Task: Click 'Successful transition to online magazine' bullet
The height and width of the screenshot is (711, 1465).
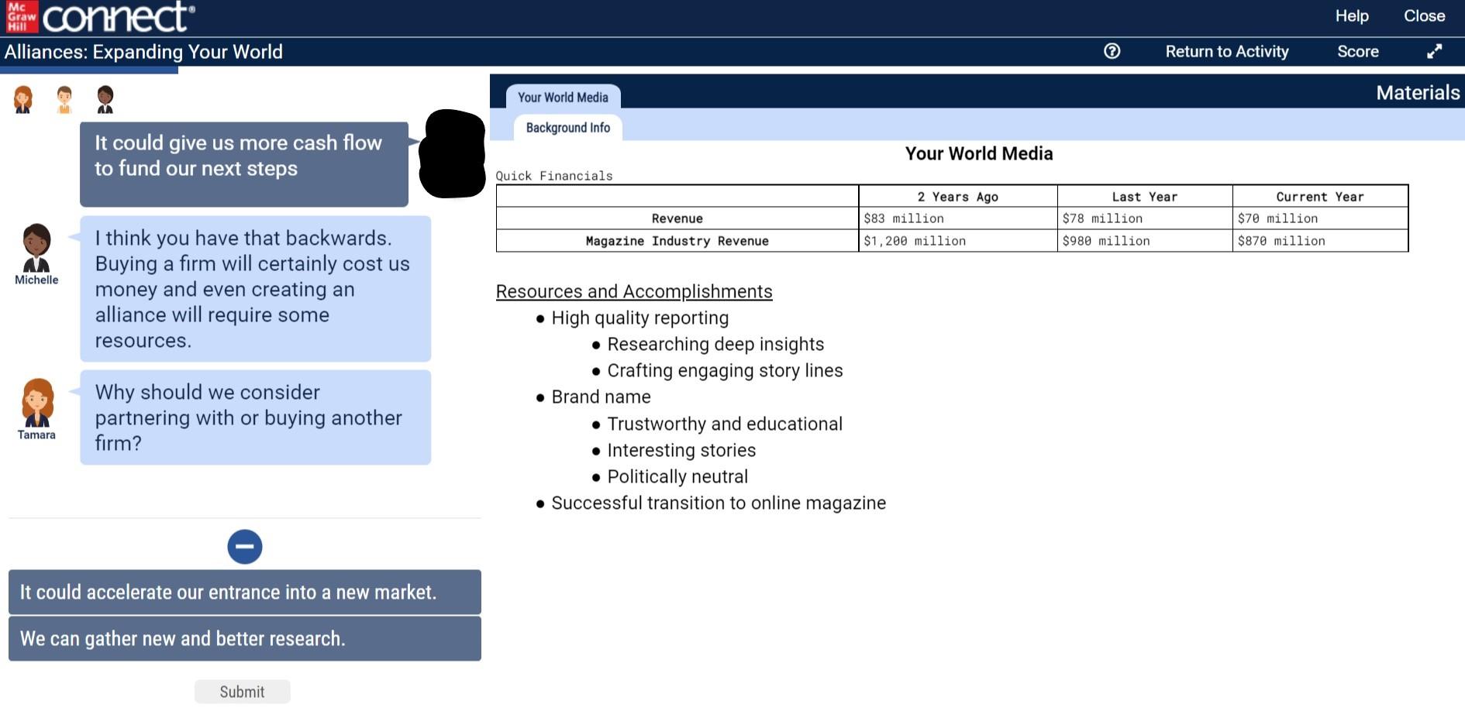Action: point(719,503)
